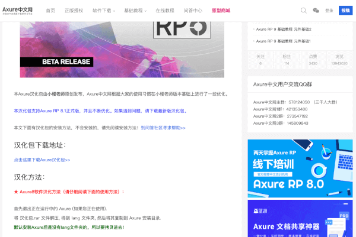
Task: Open 正版授权 menu item
Action: click(74, 11)
